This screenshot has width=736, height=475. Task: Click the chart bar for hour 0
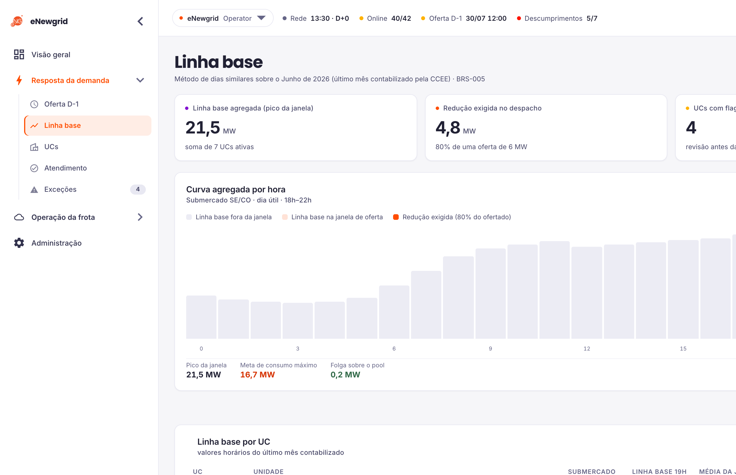coord(201,317)
